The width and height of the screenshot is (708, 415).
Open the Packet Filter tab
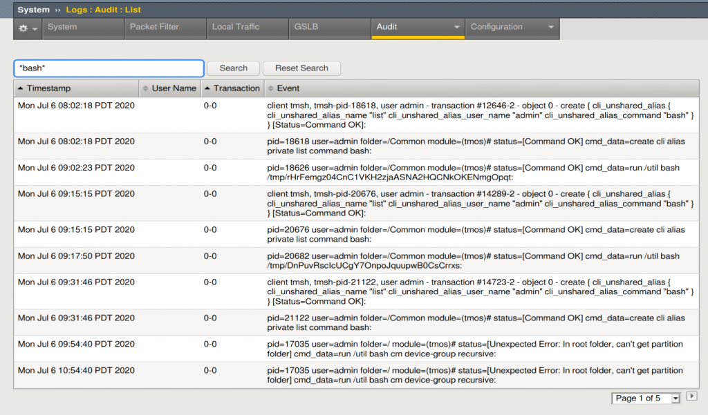coord(165,28)
